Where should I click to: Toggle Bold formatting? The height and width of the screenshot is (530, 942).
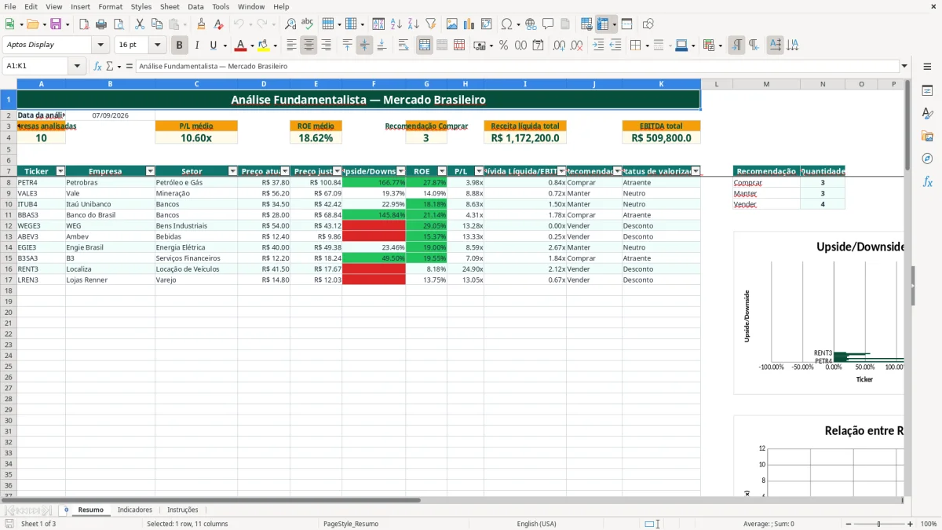click(x=179, y=46)
